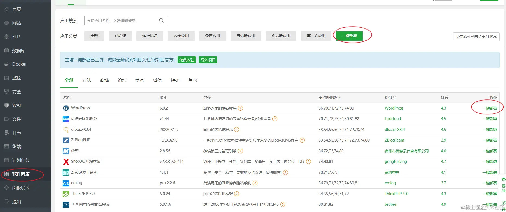Viewport: 506px width, 212px height.
Task: Click the ZFAKA logo icon
Action: [66, 172]
